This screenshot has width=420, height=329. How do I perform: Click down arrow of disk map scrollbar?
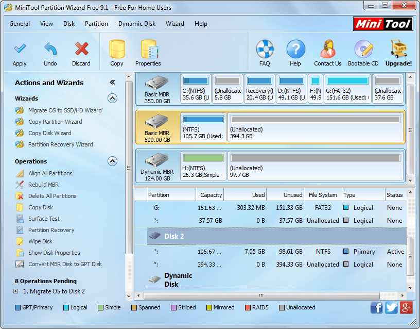410,180
